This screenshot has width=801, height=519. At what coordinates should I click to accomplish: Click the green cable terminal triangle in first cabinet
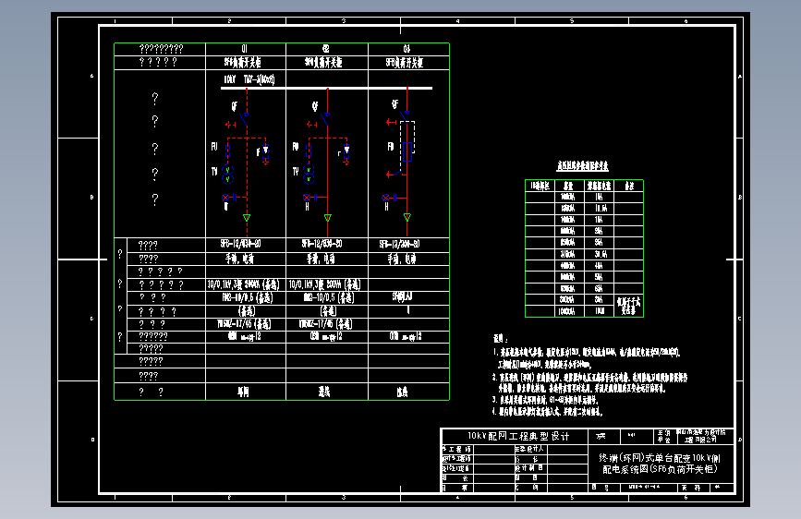click(x=247, y=218)
